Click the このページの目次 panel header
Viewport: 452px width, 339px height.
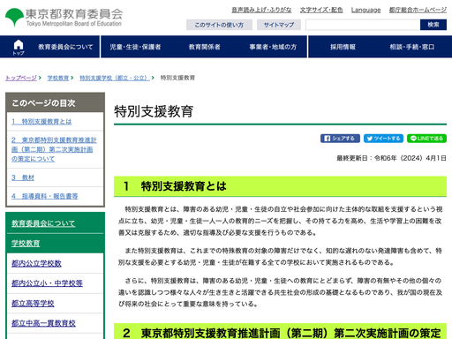(55, 103)
